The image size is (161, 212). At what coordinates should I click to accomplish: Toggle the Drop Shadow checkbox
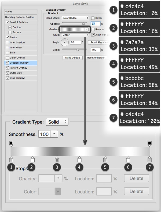[x=8, y=78]
